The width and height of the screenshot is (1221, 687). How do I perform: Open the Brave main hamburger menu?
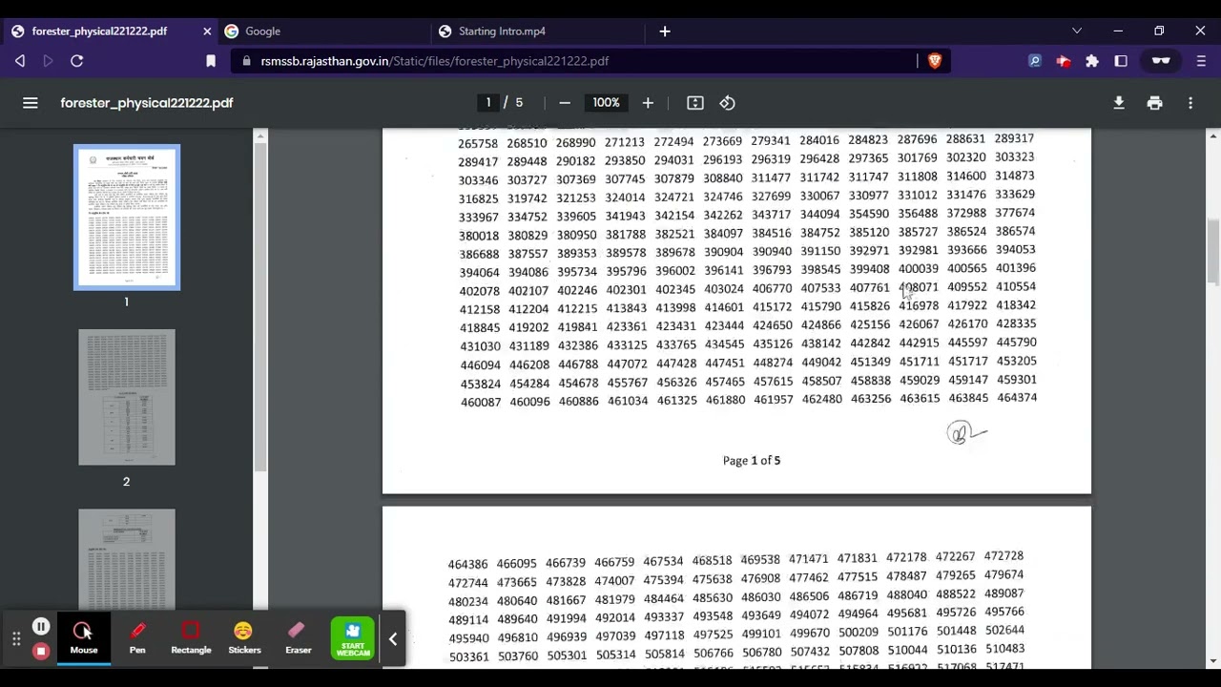click(x=1201, y=61)
